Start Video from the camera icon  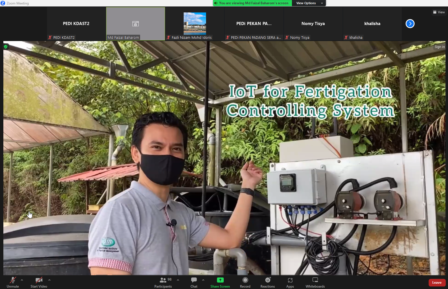click(39, 280)
